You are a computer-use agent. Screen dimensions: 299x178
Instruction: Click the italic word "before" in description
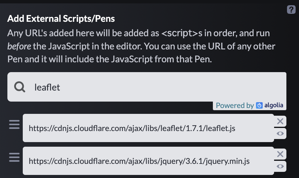point(19,47)
